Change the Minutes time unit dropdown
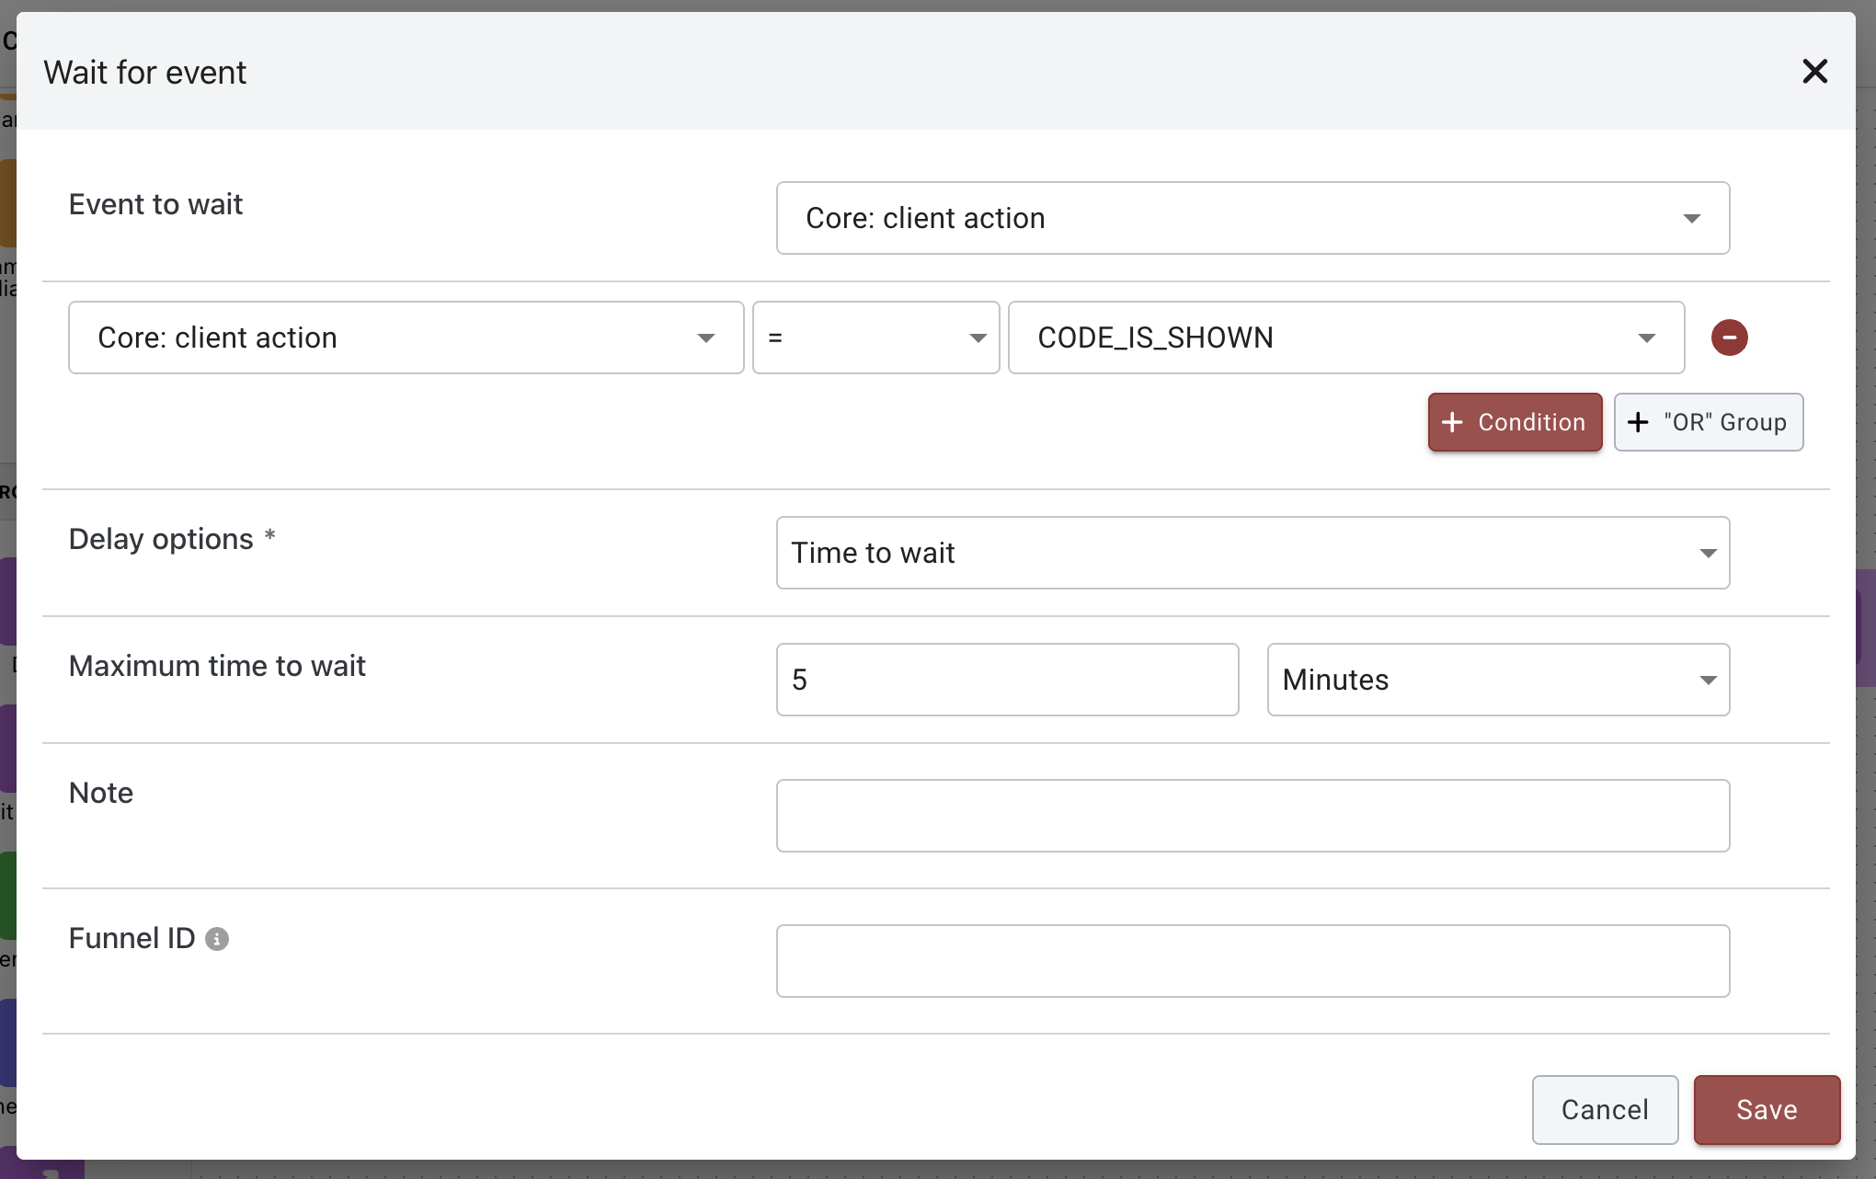 [1497, 680]
